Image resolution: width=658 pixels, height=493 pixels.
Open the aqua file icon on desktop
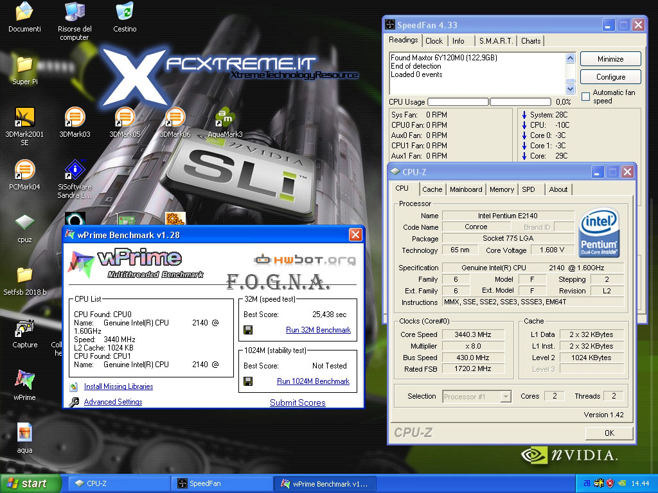(x=24, y=433)
